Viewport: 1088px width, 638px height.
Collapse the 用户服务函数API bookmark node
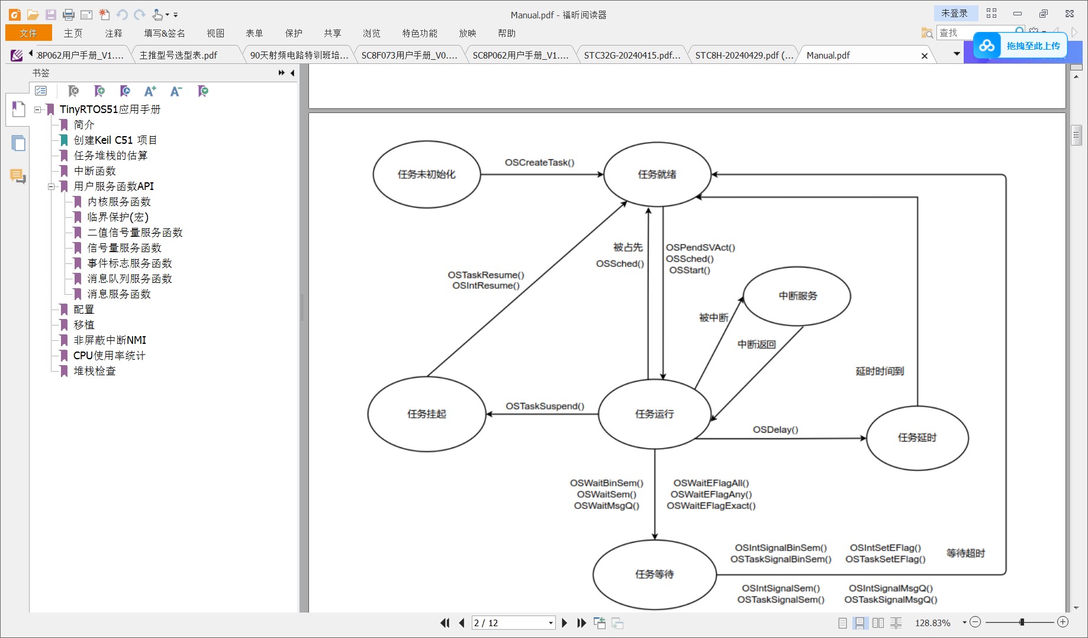coord(51,186)
